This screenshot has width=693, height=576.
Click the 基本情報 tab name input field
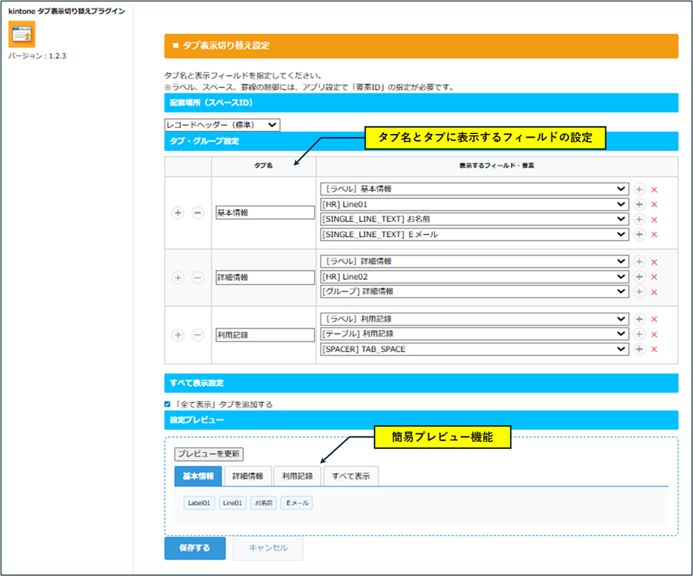[x=265, y=213]
